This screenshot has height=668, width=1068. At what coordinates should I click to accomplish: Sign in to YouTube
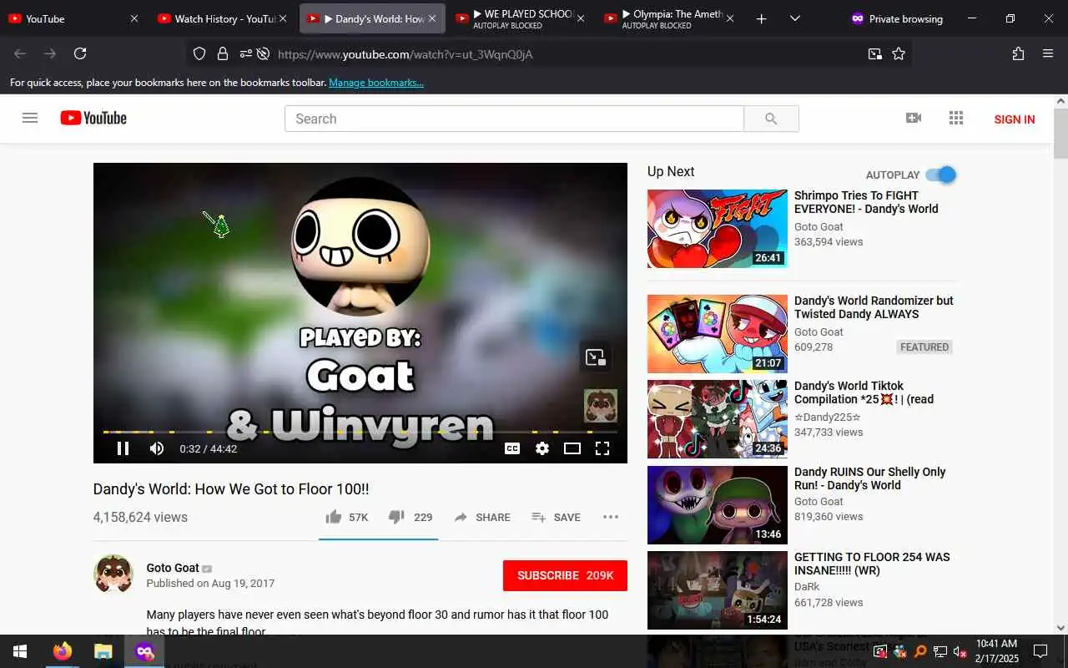click(x=1015, y=119)
